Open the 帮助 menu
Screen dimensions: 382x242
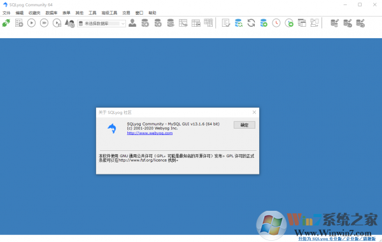pos(152,13)
